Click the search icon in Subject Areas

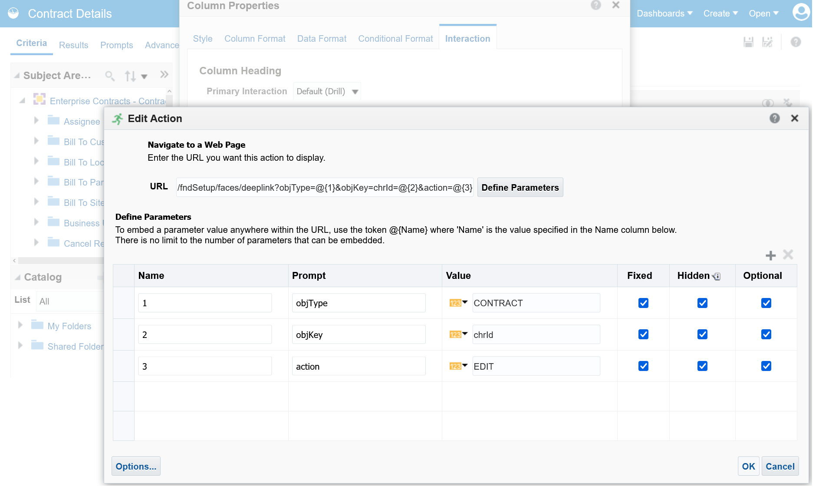tap(110, 76)
